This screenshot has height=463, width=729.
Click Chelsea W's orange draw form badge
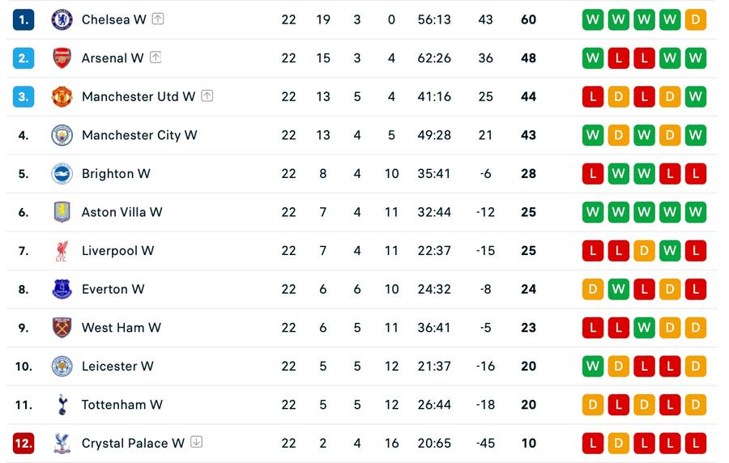tap(696, 19)
